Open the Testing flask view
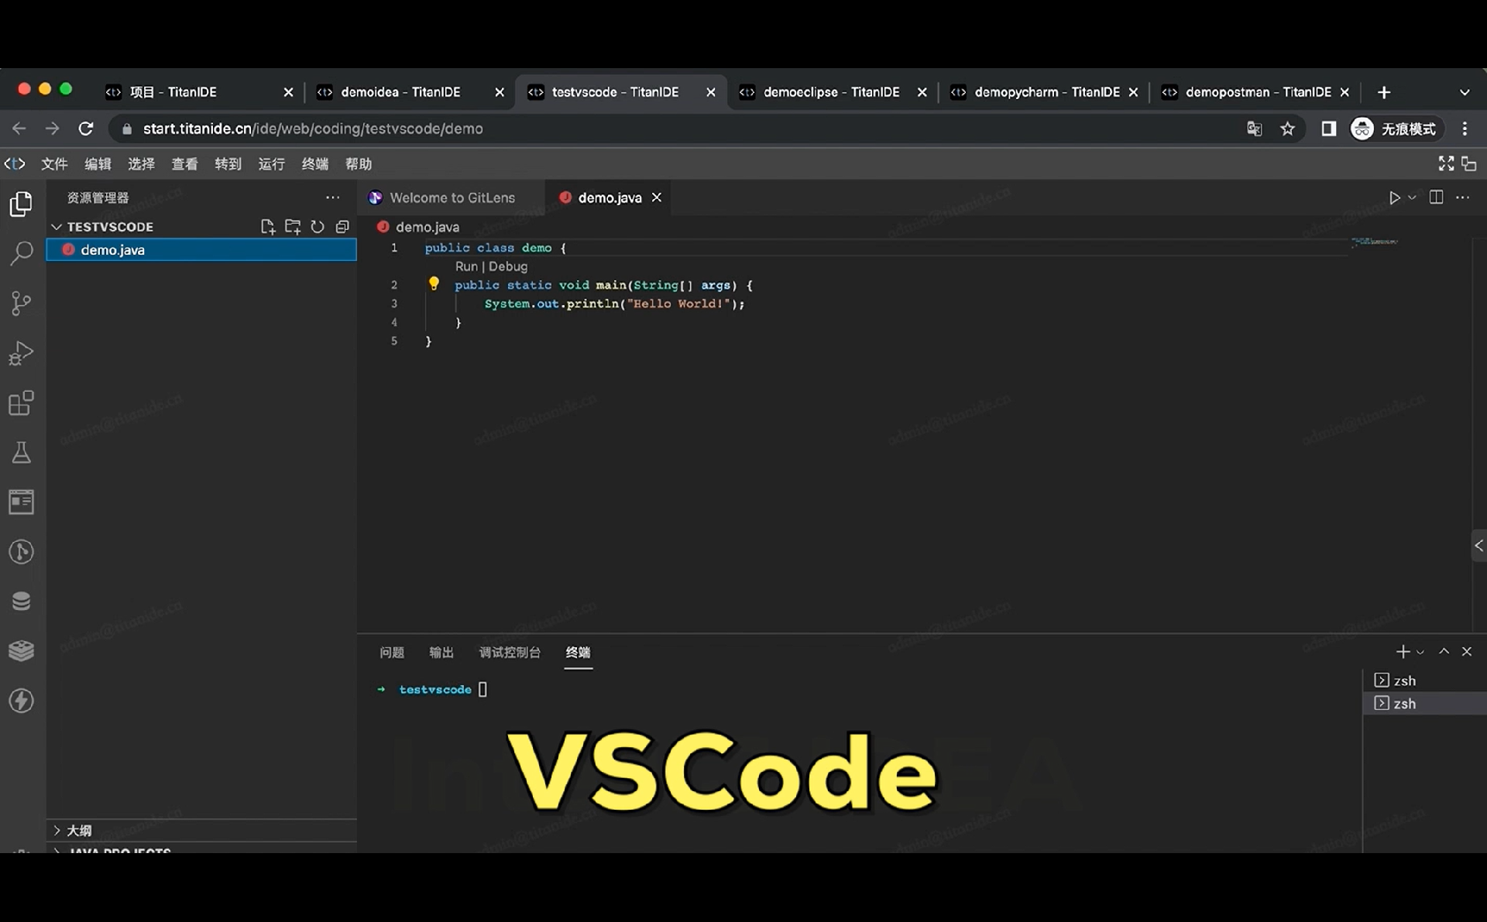This screenshot has width=1487, height=922. pyautogui.click(x=21, y=452)
